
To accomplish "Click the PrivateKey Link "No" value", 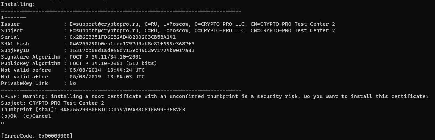I will (x=72, y=83).
